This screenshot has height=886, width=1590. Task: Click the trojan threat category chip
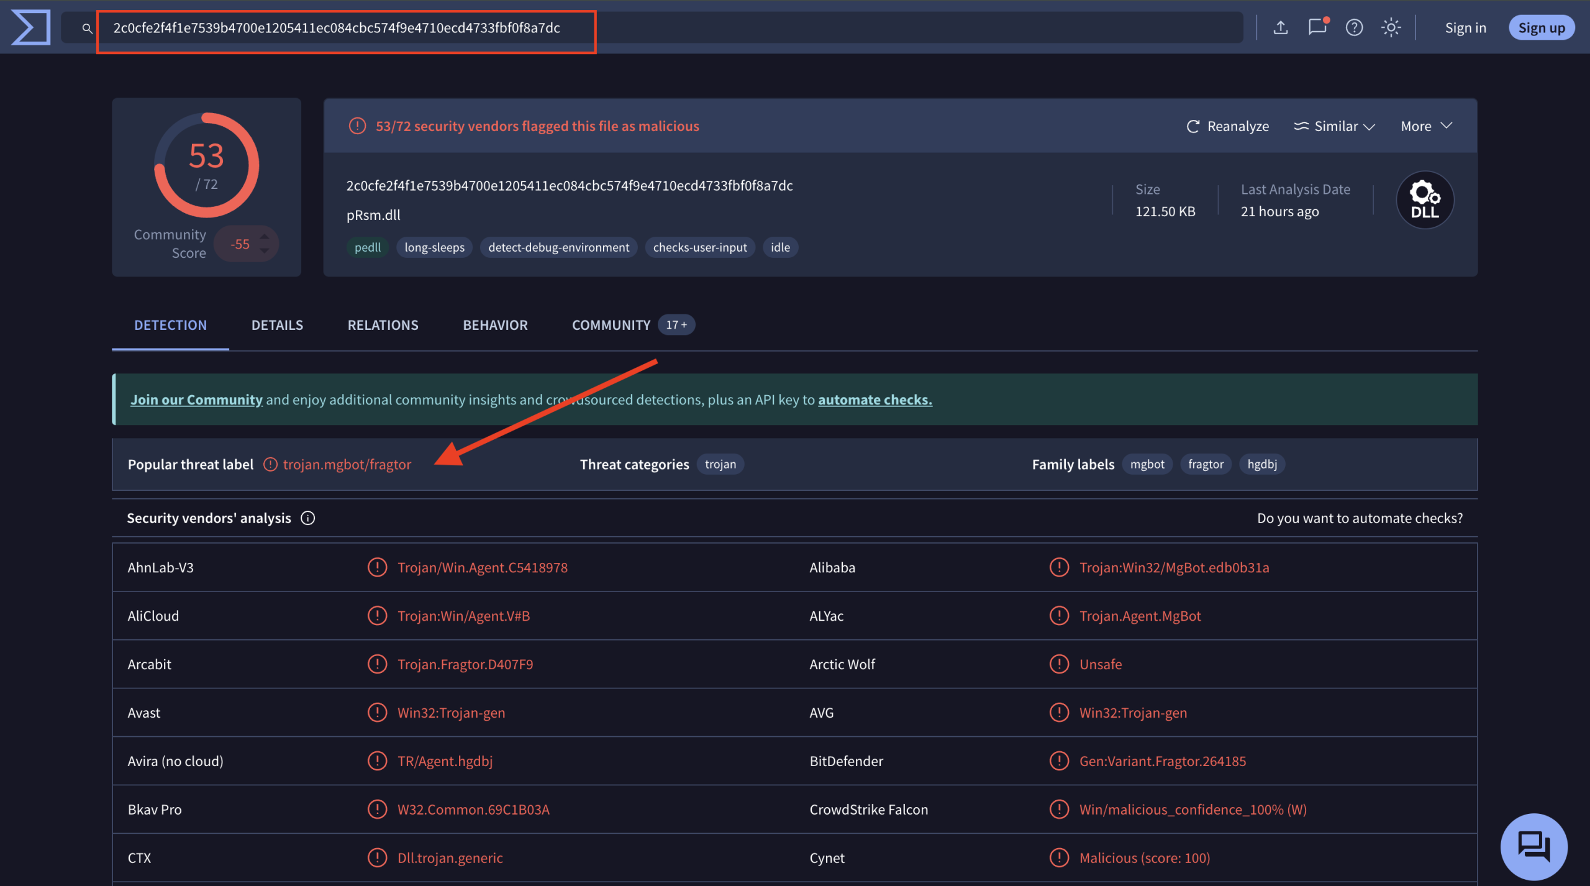click(720, 464)
